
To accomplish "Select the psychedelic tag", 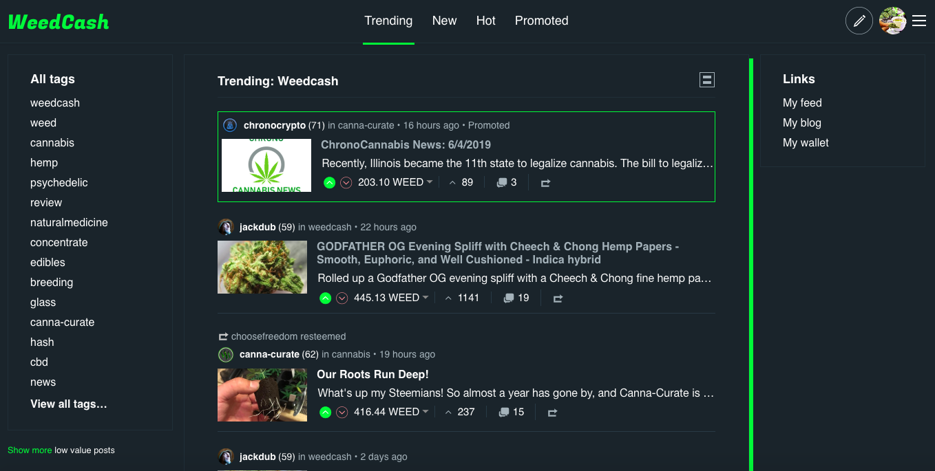I will (59, 183).
